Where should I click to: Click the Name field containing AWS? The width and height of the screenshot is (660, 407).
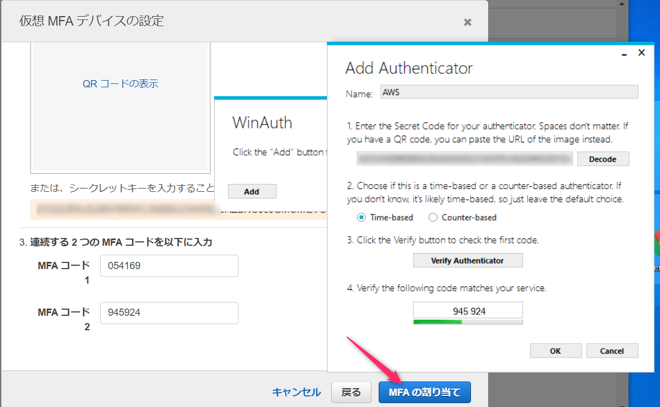tap(509, 92)
